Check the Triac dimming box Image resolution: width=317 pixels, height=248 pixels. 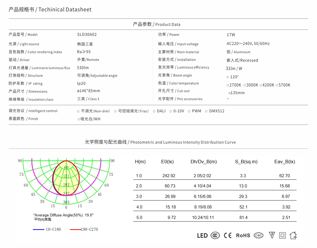[x=115, y=111]
